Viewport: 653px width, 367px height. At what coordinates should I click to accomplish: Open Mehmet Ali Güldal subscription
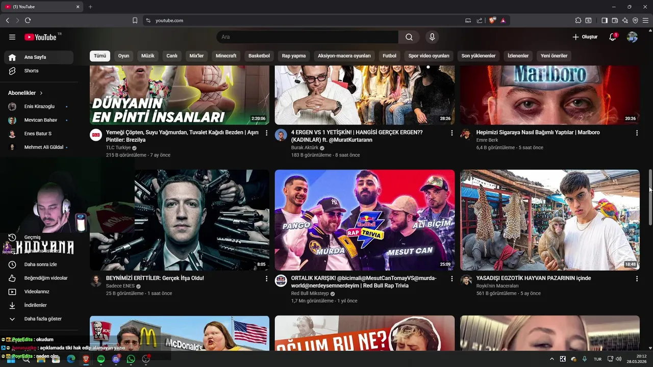(39, 147)
